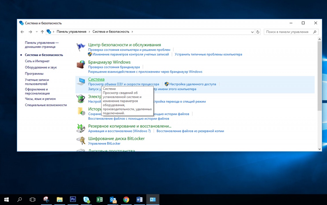Go forward with the right arrow button

(30, 32)
